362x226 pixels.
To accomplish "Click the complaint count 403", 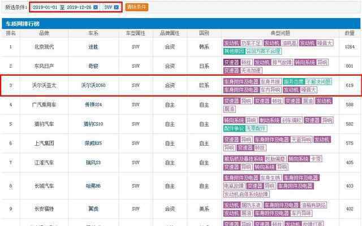I will point(350,186).
